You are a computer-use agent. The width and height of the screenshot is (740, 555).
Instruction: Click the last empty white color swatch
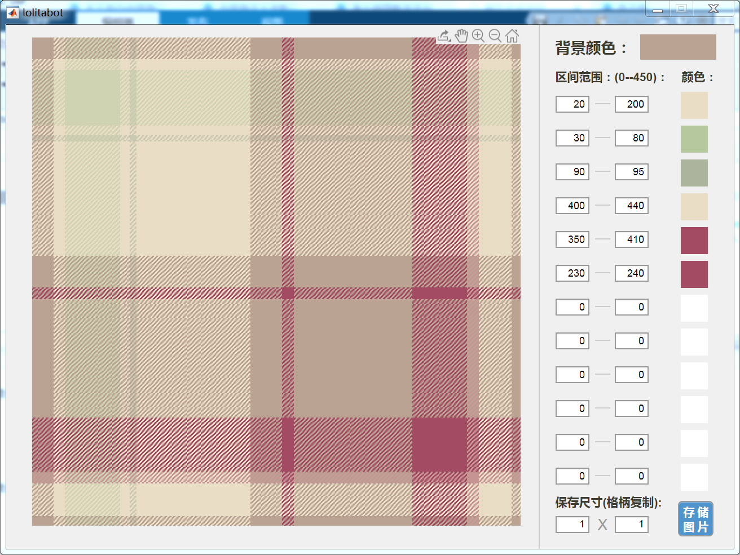click(694, 477)
